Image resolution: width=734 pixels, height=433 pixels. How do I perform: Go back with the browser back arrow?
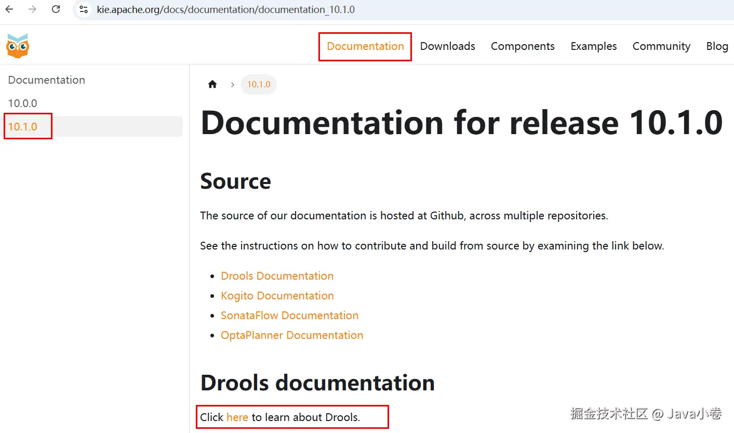[x=9, y=9]
